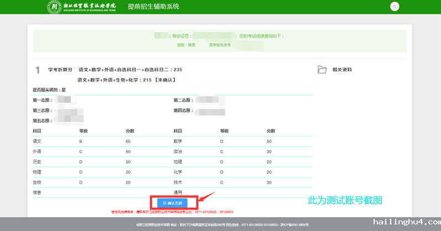441x231 pixels.
Task: Select the 语文 subject row
Action: (37, 142)
